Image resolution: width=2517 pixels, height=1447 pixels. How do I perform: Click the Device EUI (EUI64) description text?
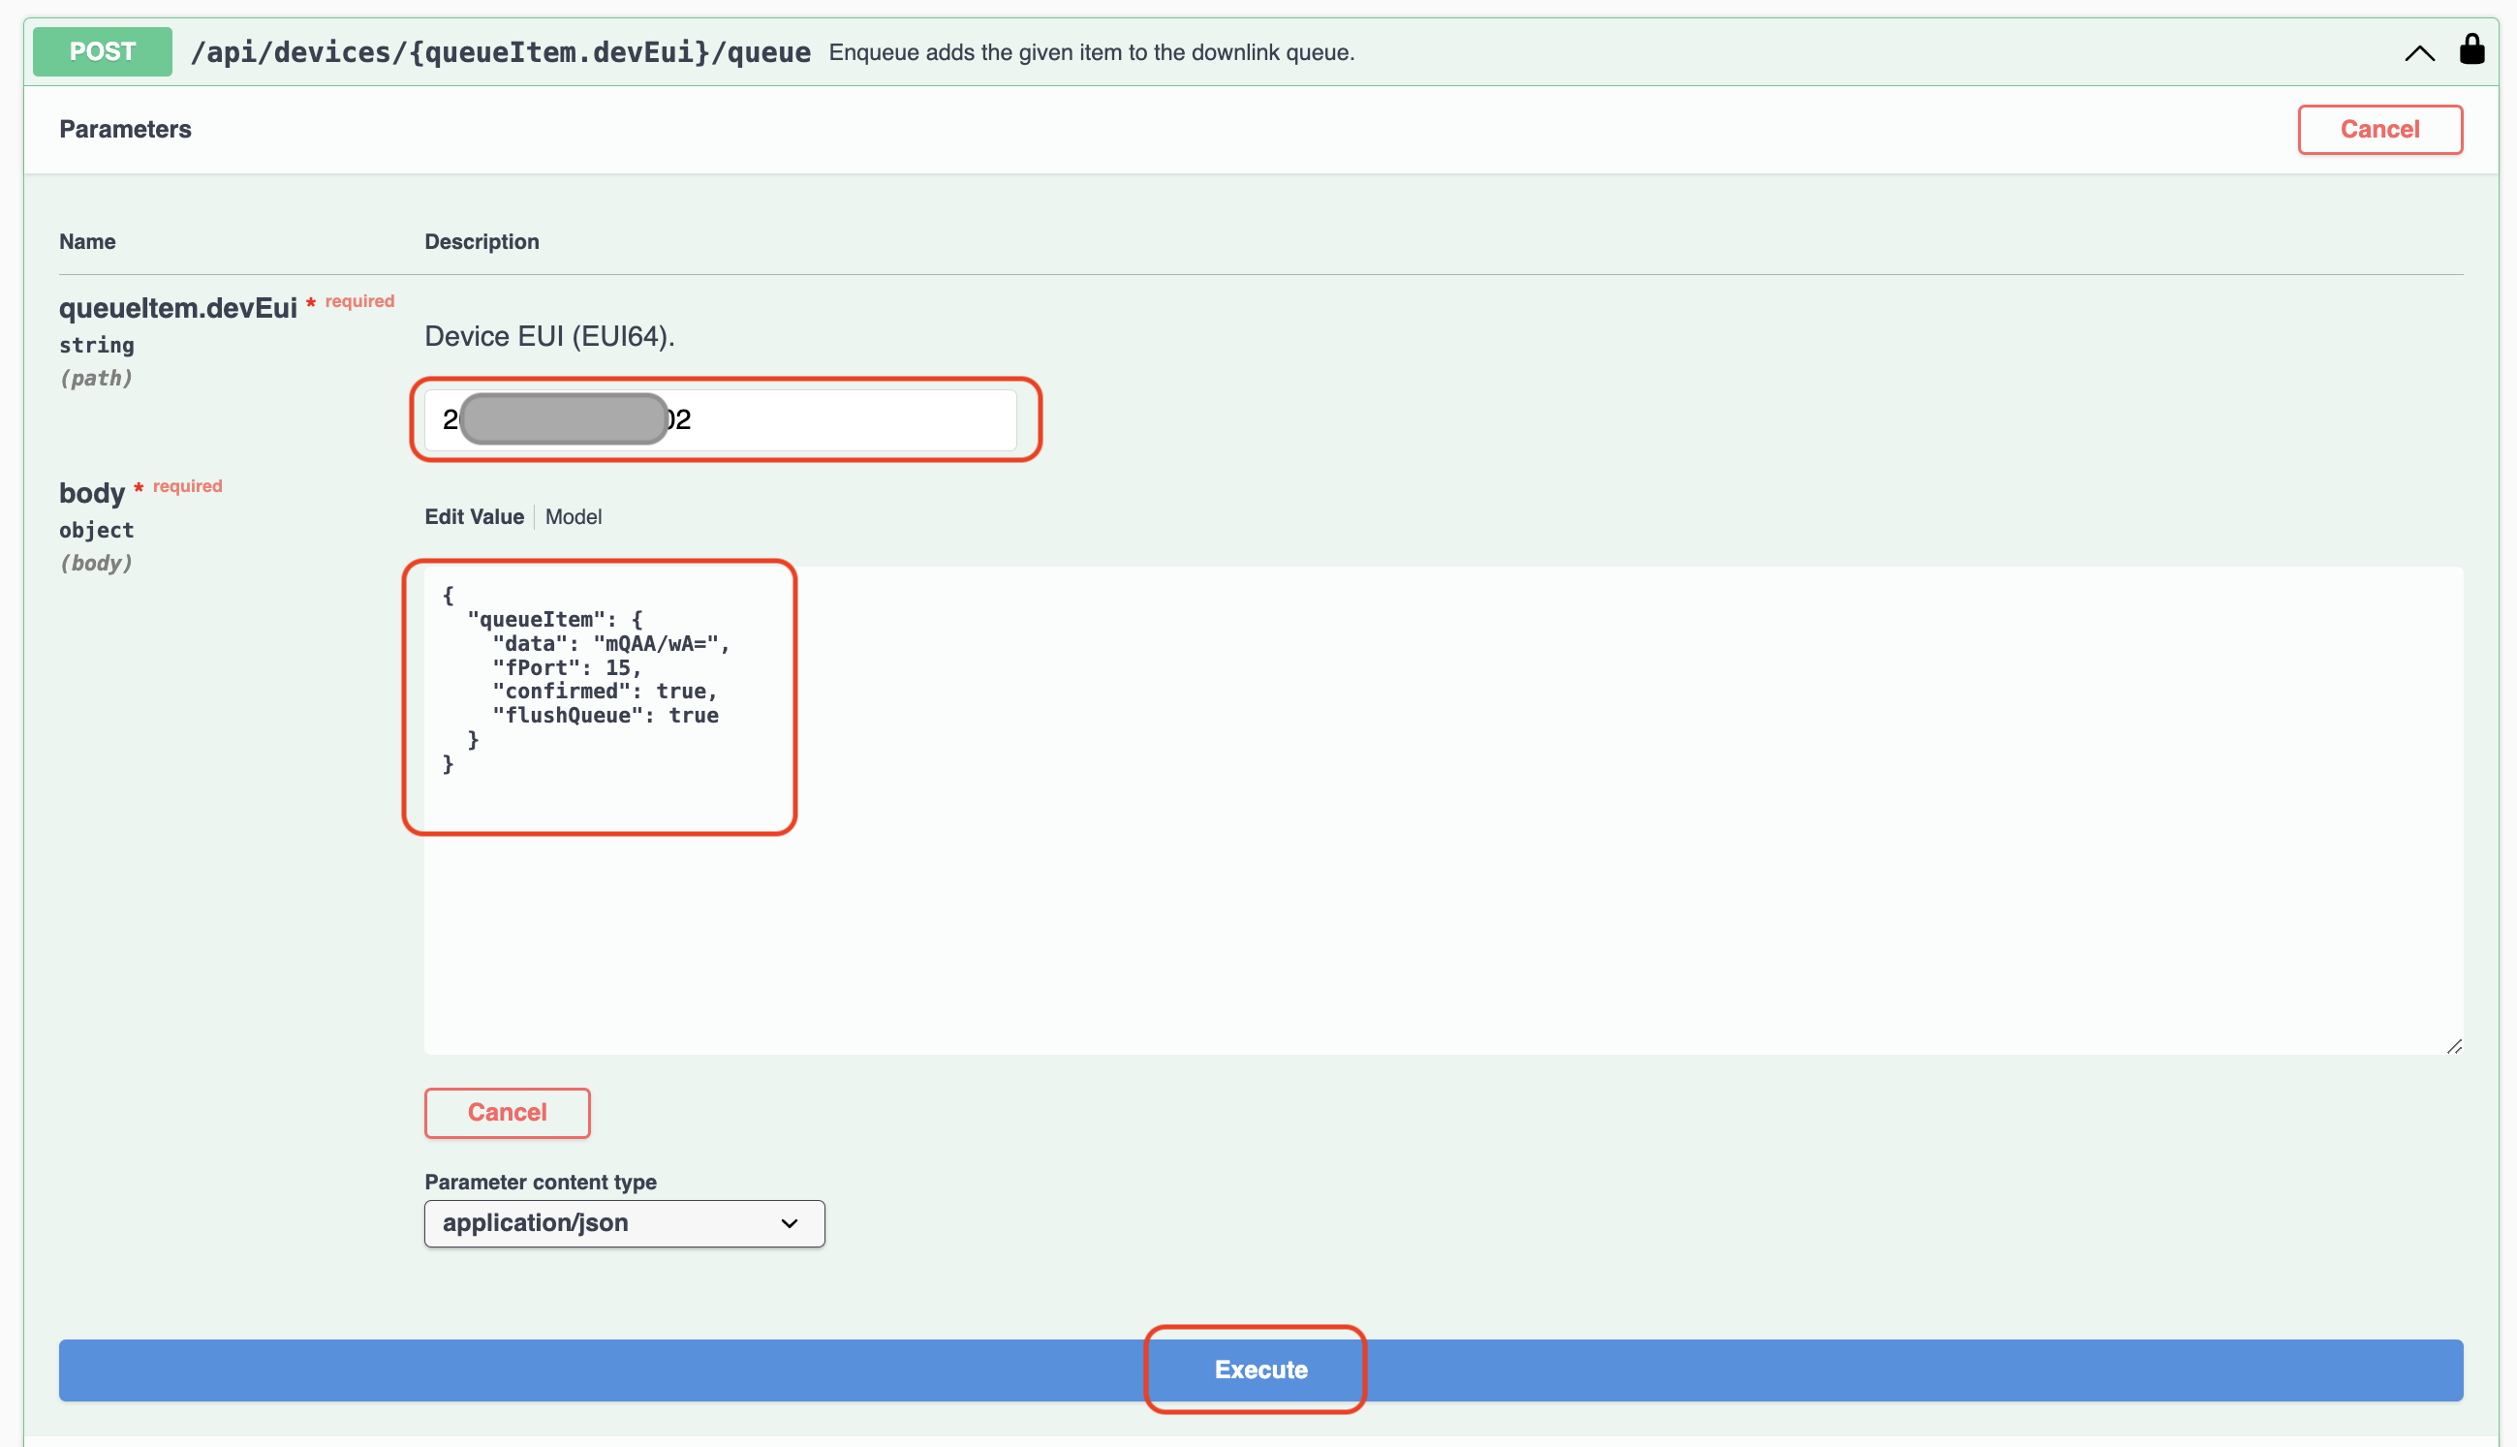point(548,336)
